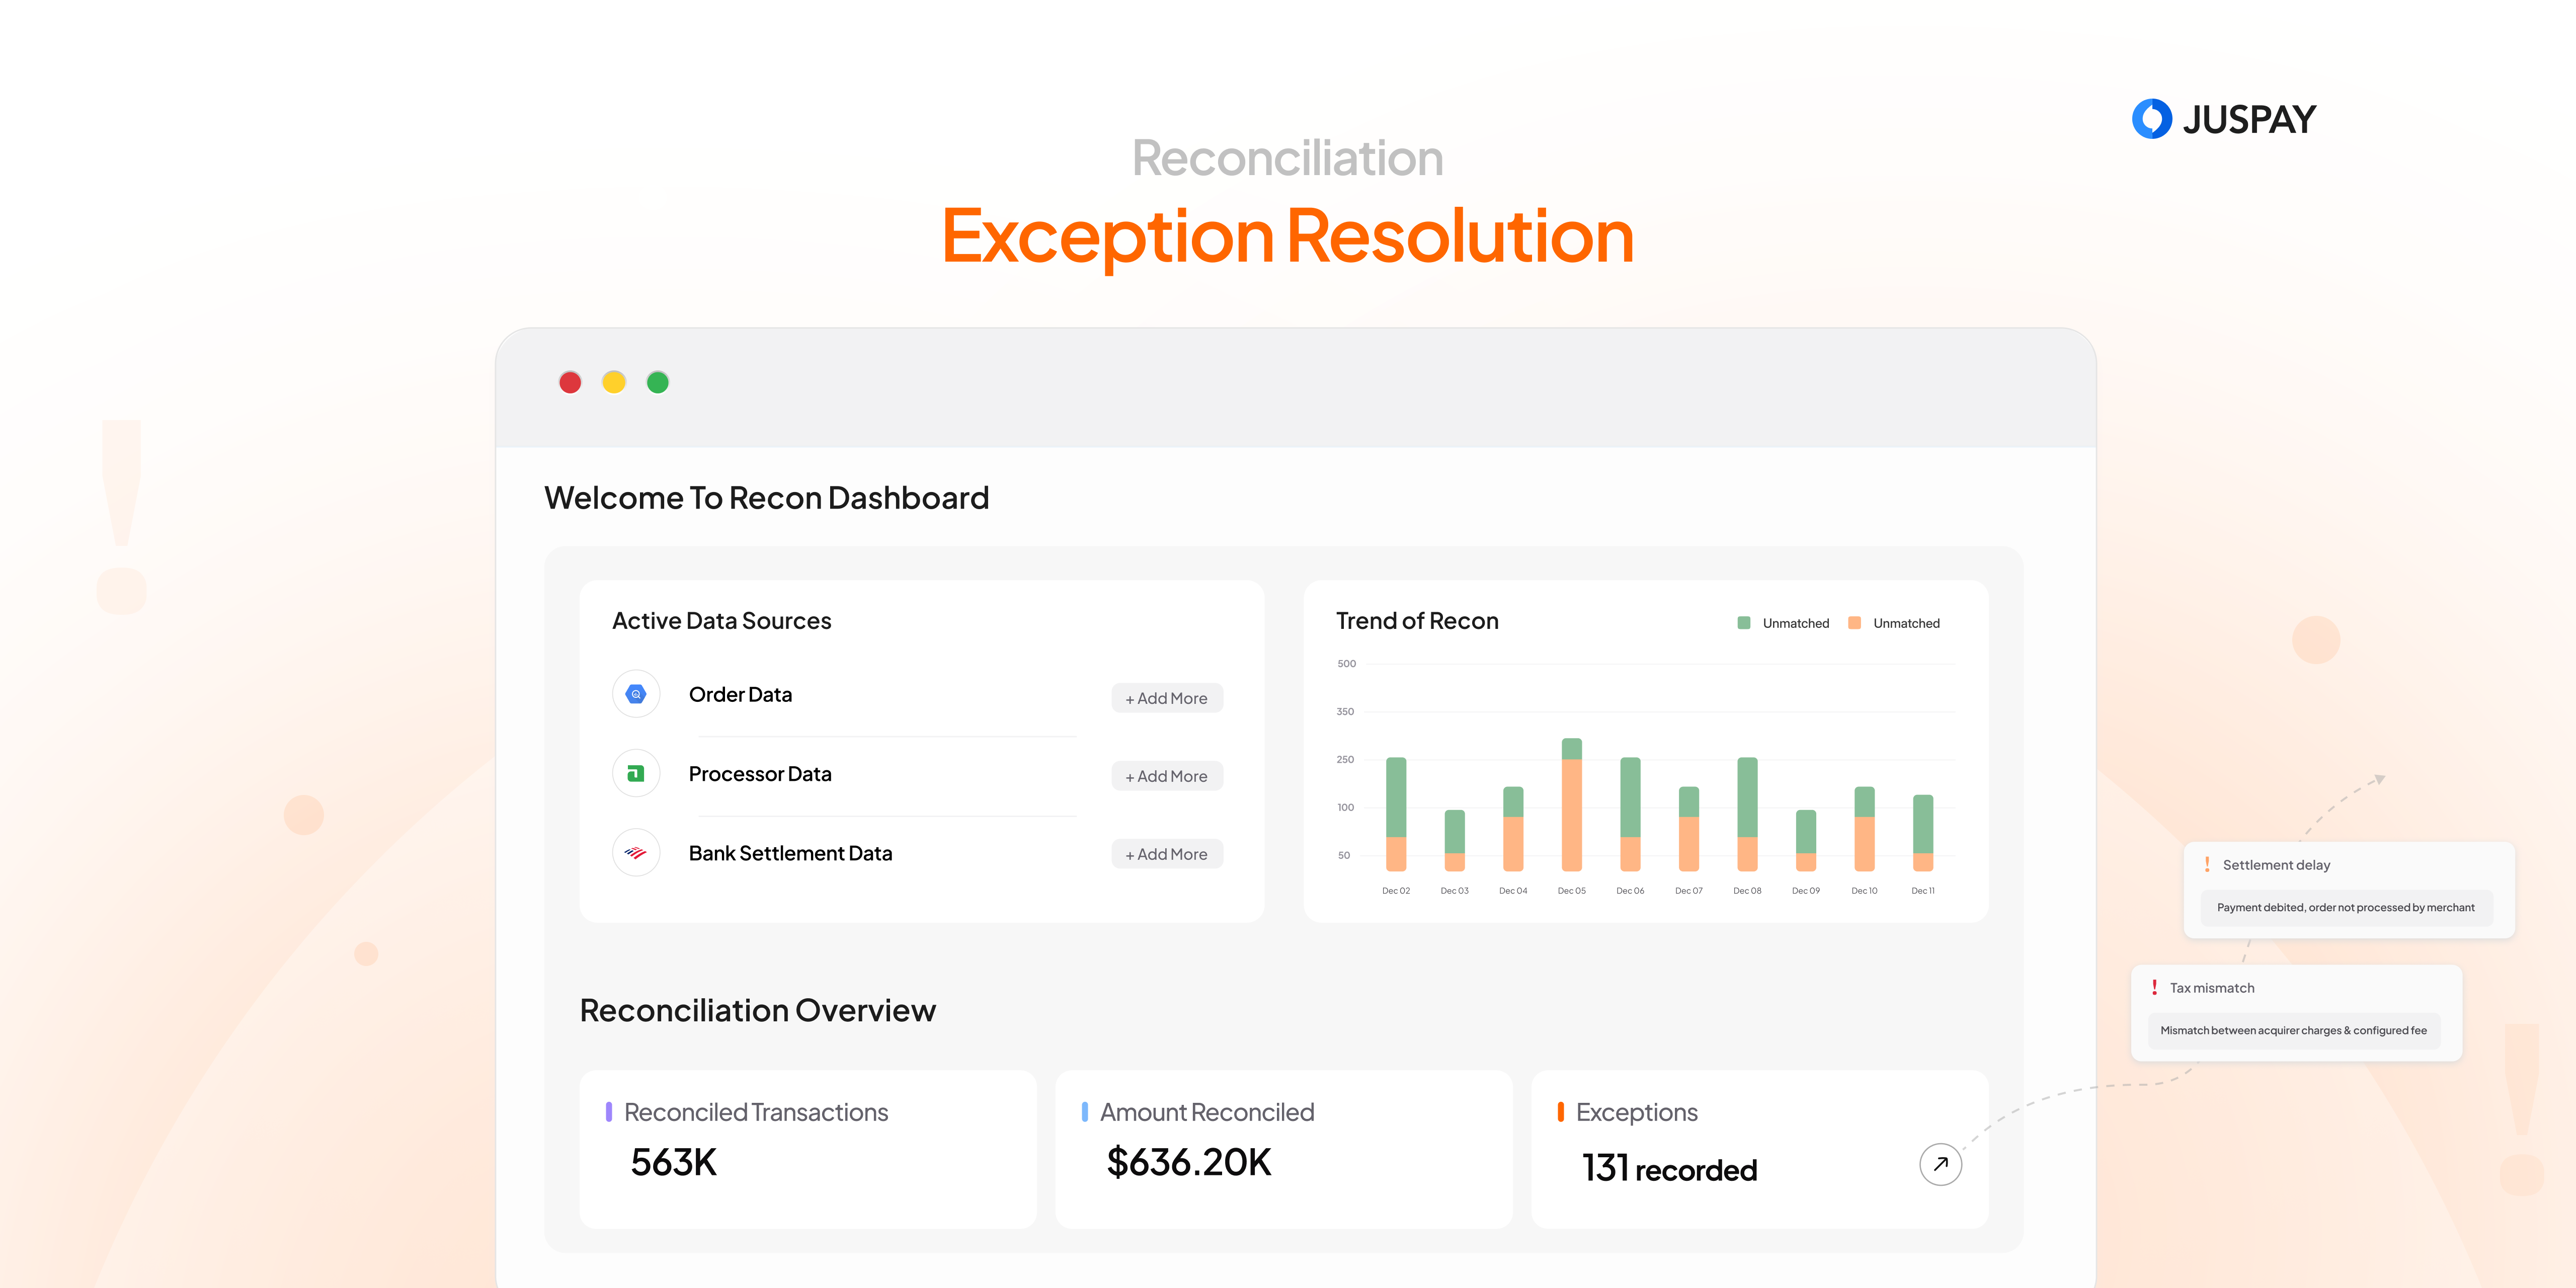Screen dimensions: 2576x1288
Task: Click the "Welcome To Recon Dashboard" heading
Action: pos(766,498)
